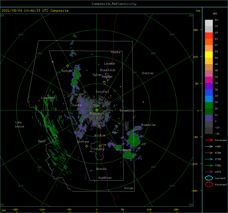Click the Airdrie city label
Screen dimensions: 228x213
(x=100, y=135)
